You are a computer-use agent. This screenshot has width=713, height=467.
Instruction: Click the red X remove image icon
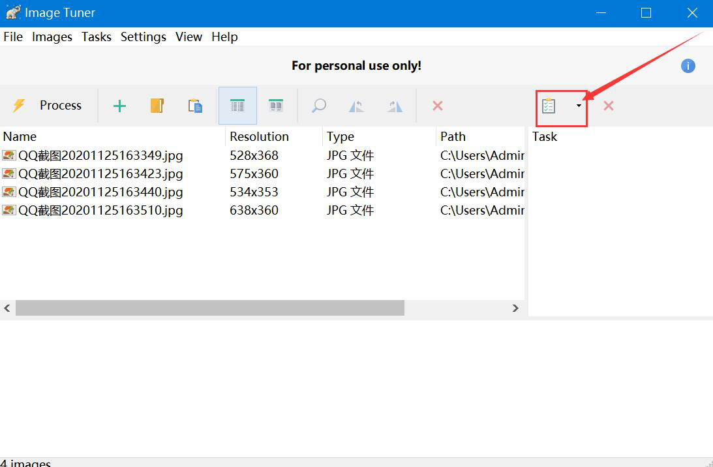point(438,106)
